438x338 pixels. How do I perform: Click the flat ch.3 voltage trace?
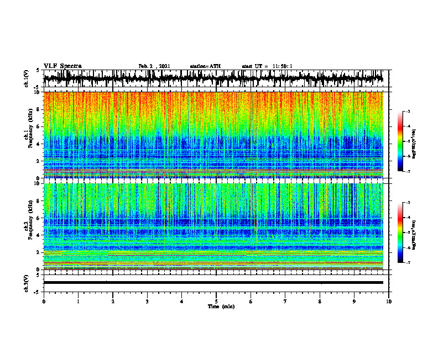pos(213,283)
